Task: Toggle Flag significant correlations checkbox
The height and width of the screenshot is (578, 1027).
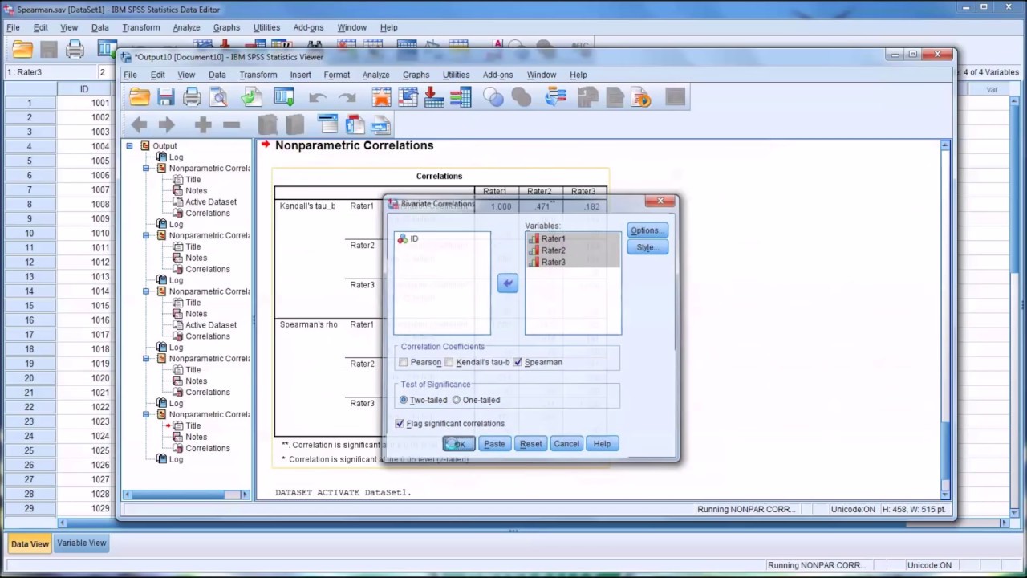Action: coord(400,423)
